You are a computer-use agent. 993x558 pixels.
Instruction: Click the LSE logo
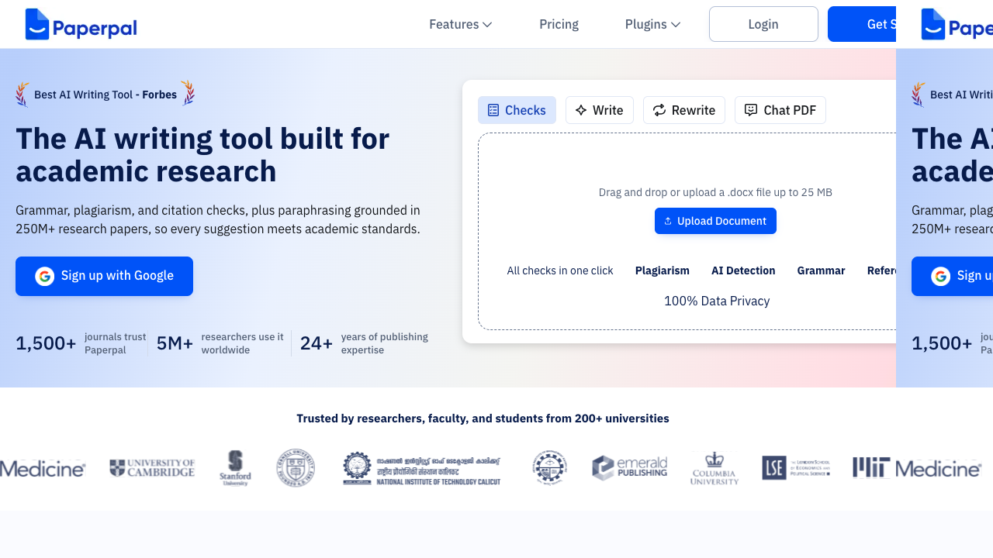click(x=797, y=468)
